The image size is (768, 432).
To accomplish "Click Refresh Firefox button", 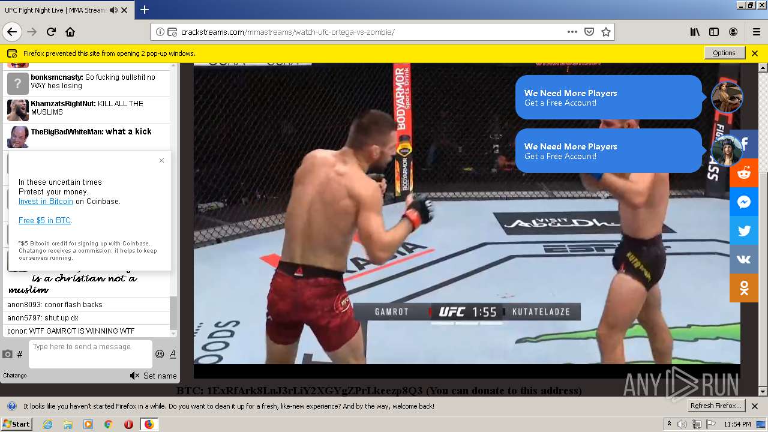I will point(716,406).
